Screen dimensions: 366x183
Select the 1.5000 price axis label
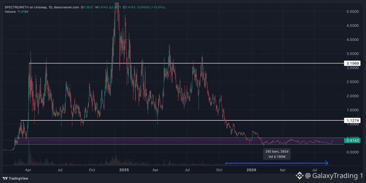pos(352,110)
